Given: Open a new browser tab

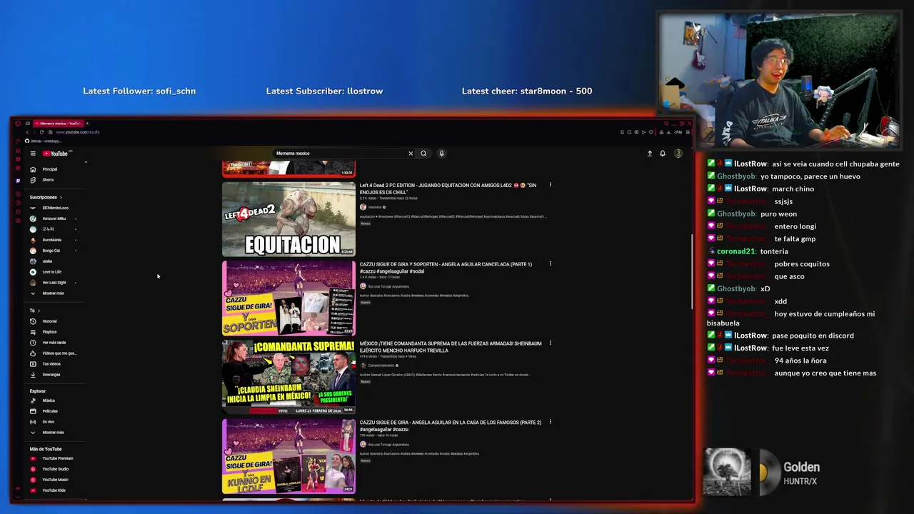Looking at the screenshot, I should [87, 124].
